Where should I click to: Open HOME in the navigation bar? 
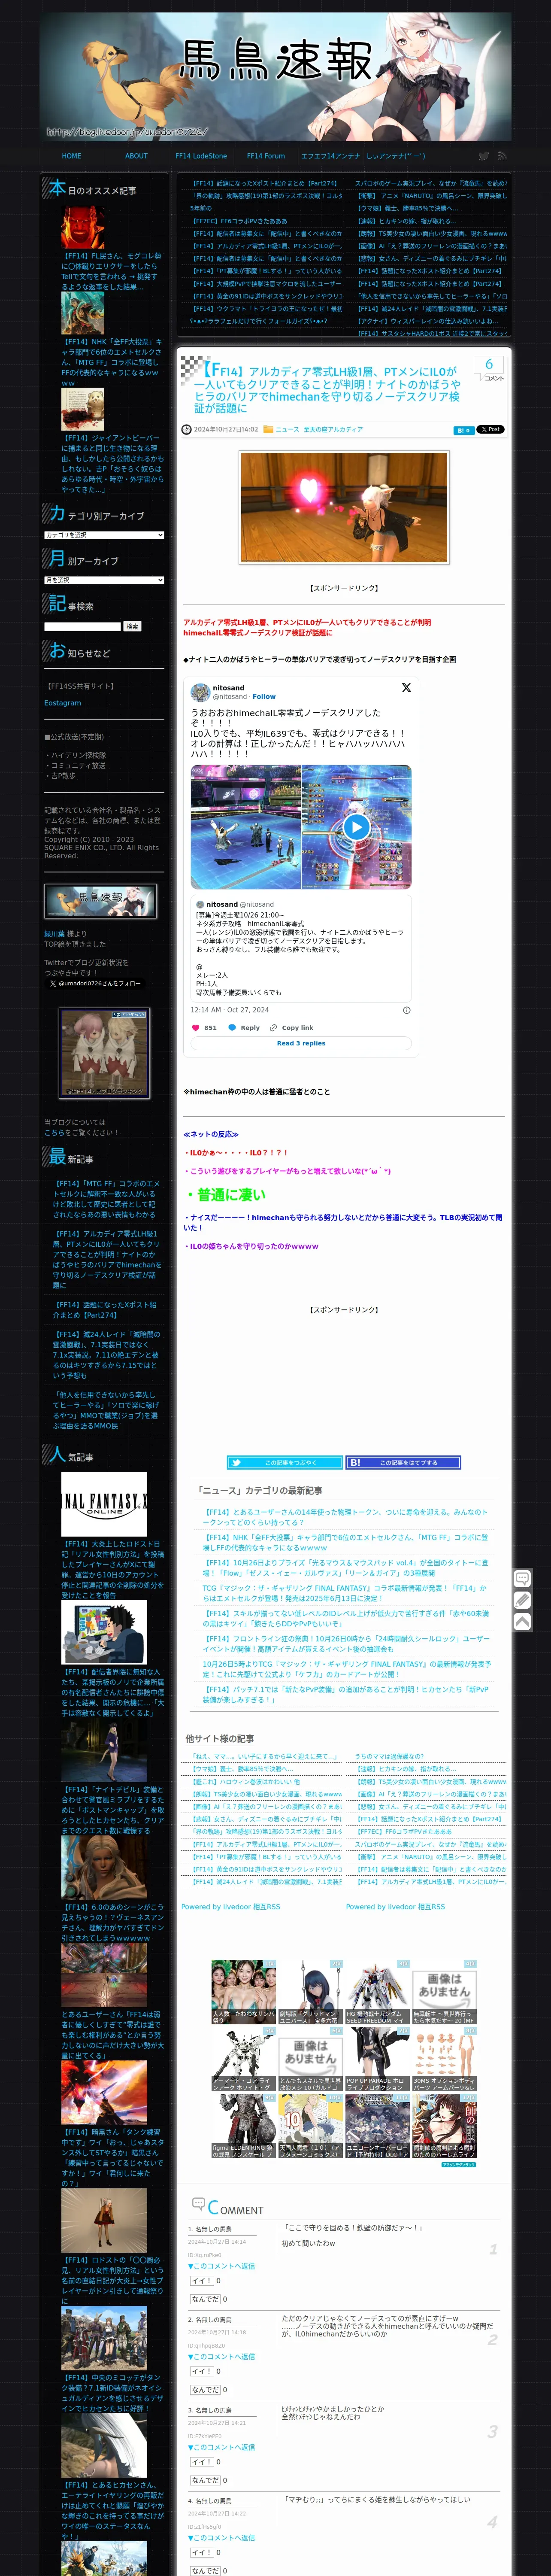[71, 156]
